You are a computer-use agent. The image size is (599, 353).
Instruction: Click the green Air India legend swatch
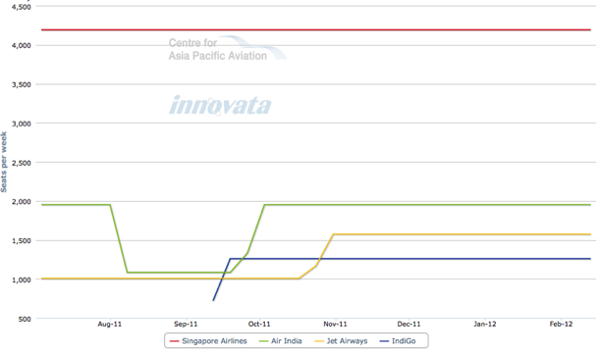tap(263, 341)
